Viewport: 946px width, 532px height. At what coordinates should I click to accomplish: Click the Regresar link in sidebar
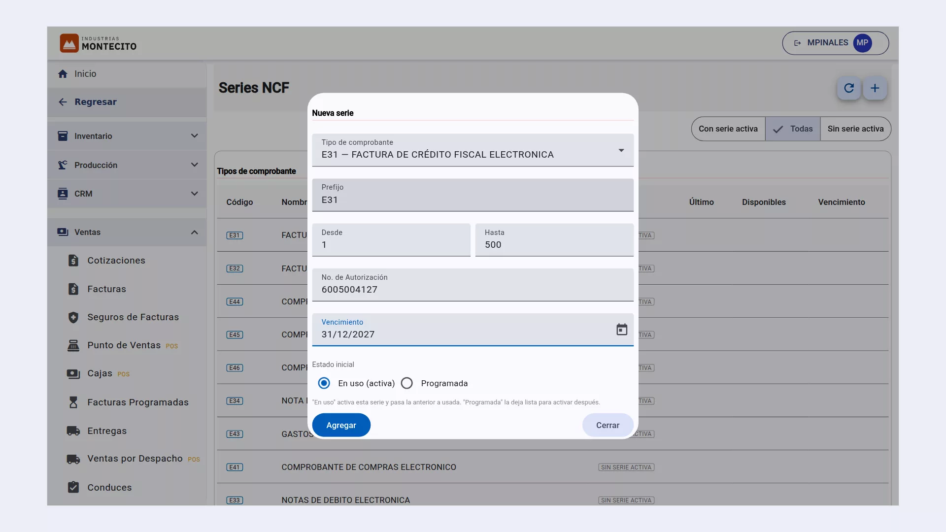click(x=127, y=102)
